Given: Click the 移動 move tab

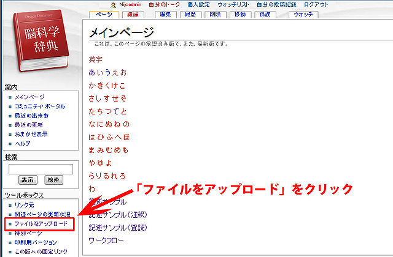Looking at the screenshot, I should coord(240,14).
